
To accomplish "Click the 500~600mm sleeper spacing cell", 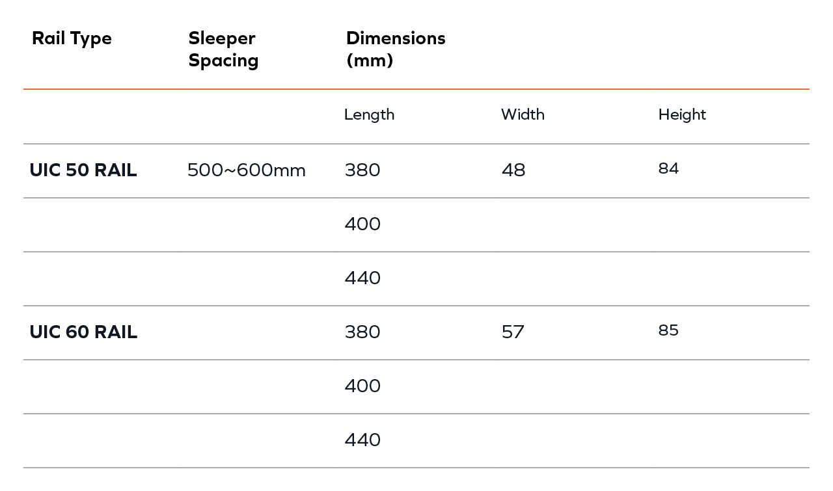I will click(x=247, y=170).
